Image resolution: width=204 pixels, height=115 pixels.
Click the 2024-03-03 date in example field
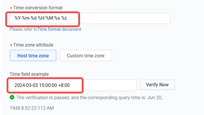click(x=26, y=85)
